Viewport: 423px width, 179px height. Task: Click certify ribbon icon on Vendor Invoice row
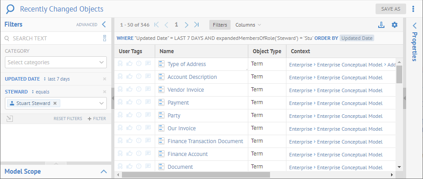point(120,89)
